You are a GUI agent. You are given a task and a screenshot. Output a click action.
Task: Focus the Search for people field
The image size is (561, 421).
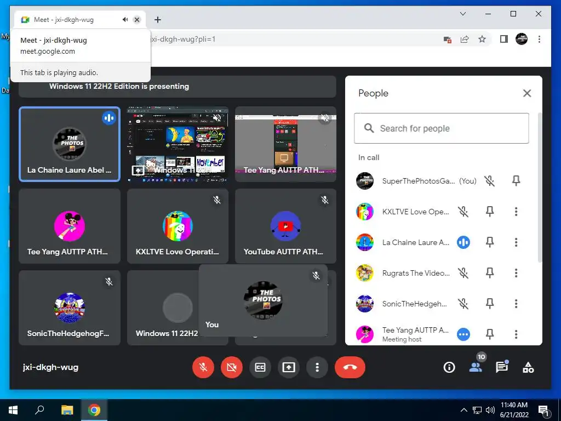[442, 128]
